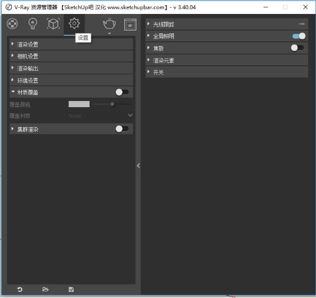The width and height of the screenshot is (316, 298).
Task: Expand the 相机设置 section
Action: [x=71, y=56]
